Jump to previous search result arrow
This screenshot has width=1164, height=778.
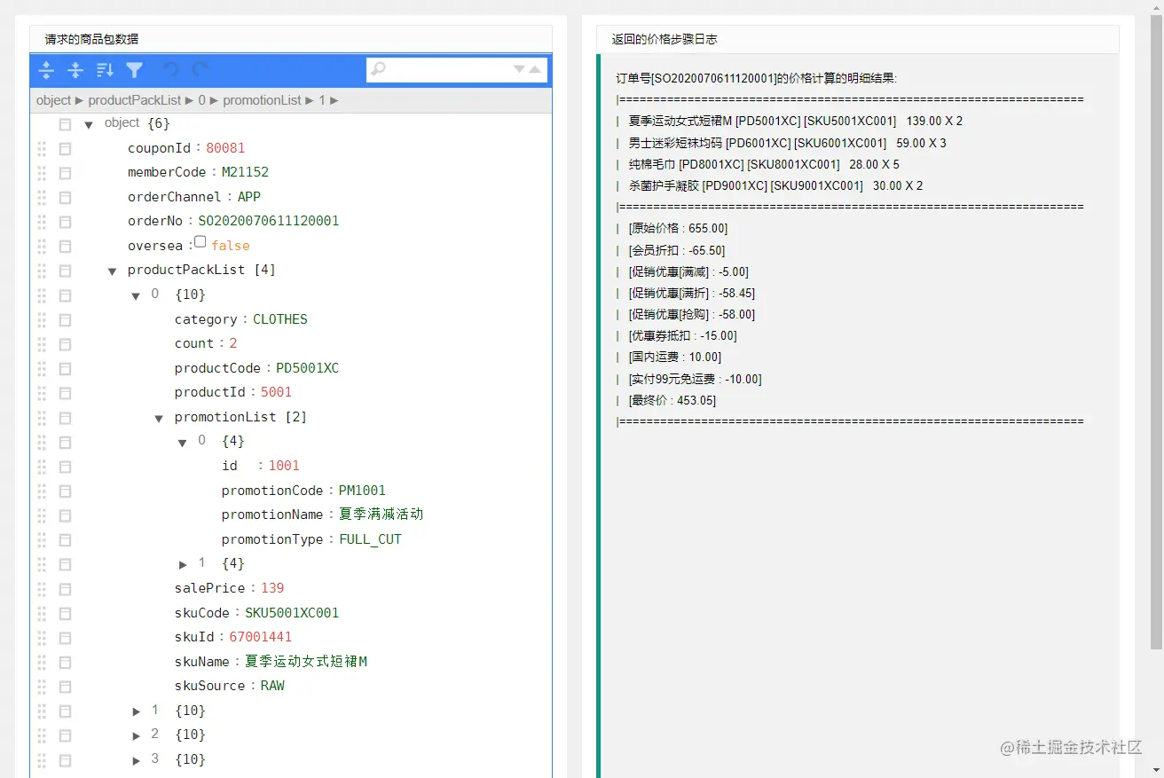tap(535, 69)
